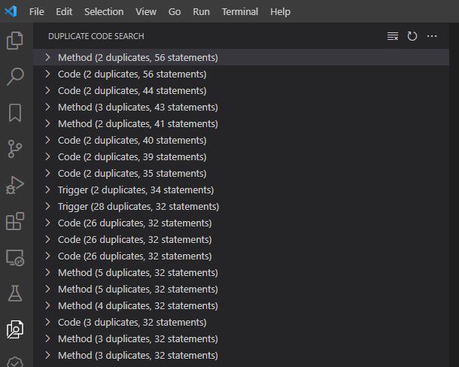Open the Extensions view

click(14, 221)
